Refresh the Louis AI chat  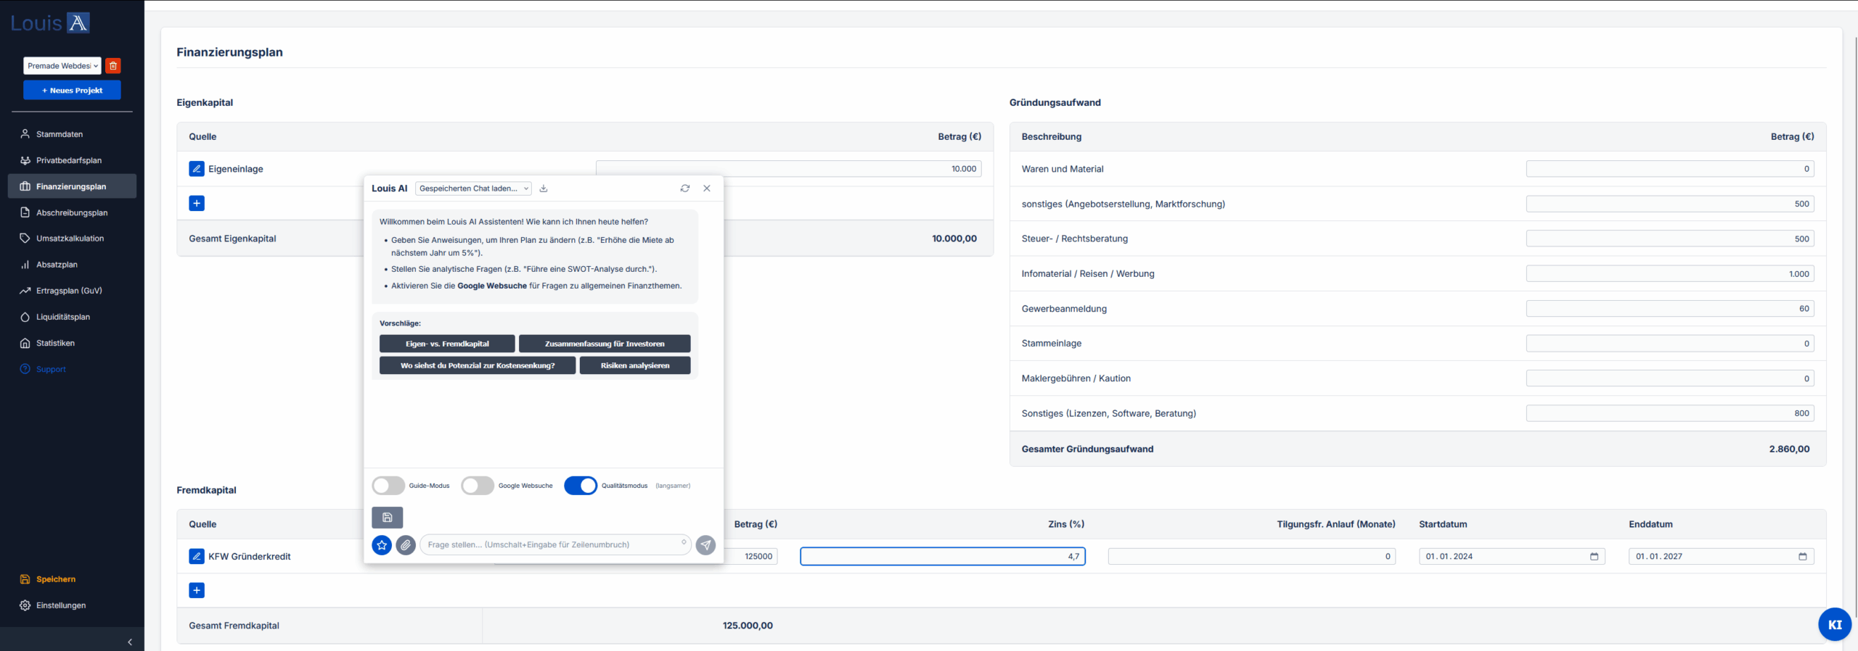point(684,188)
